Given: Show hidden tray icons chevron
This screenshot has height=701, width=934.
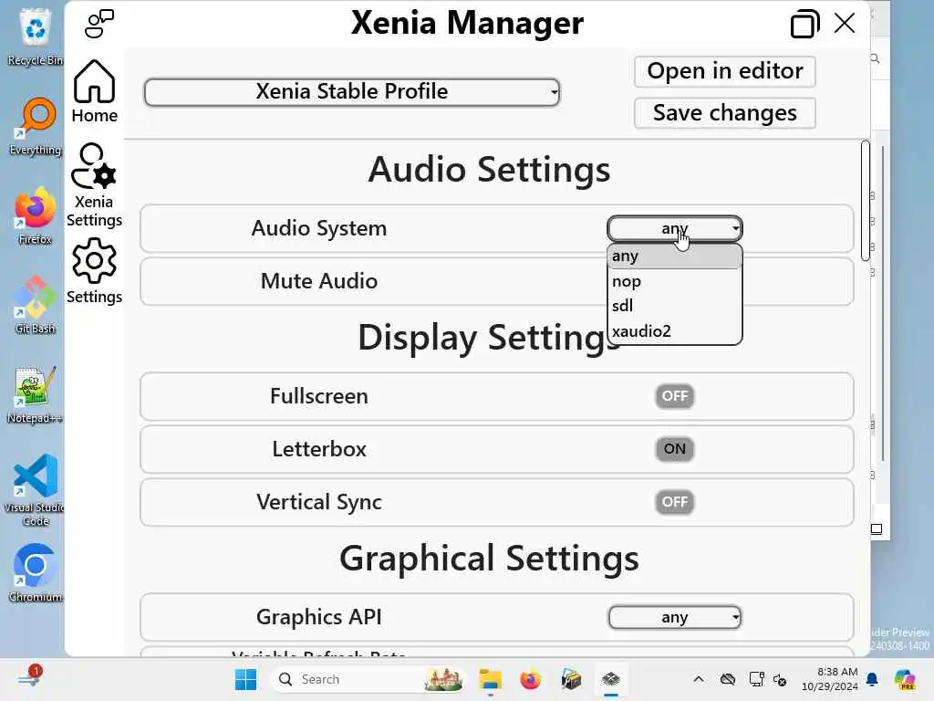Looking at the screenshot, I should tap(699, 679).
